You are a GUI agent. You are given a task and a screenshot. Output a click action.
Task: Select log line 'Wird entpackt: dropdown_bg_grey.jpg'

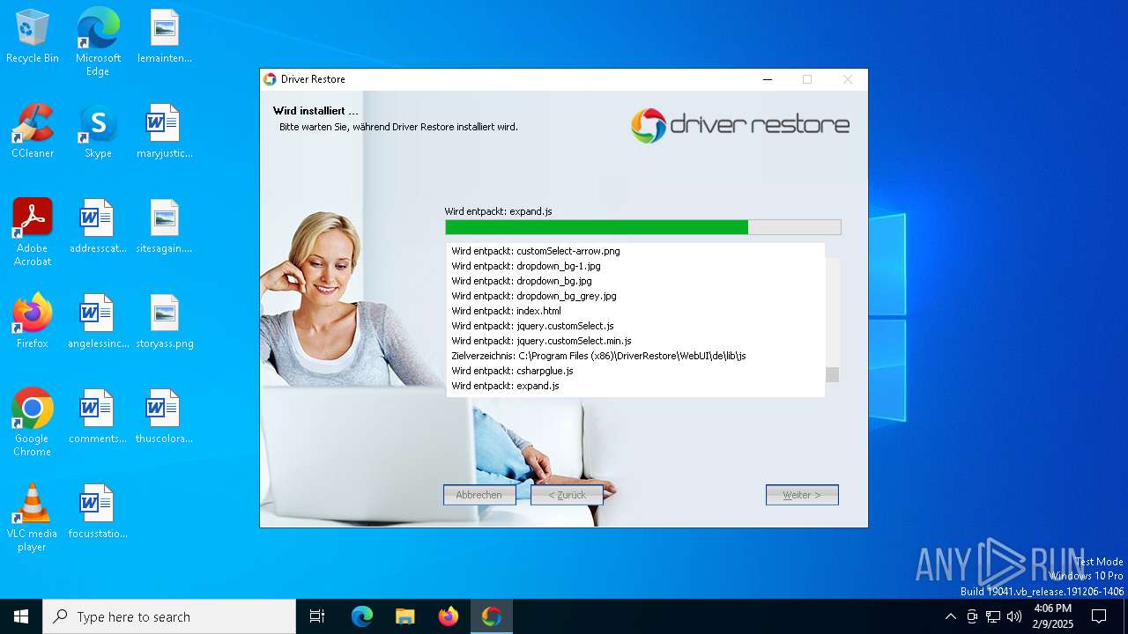[534, 296]
